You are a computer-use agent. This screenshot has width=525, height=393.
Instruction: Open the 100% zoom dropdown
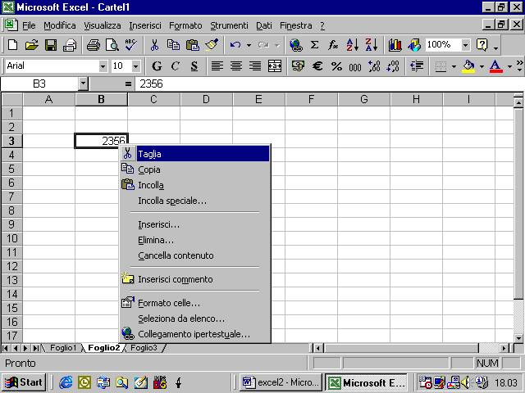[465, 45]
